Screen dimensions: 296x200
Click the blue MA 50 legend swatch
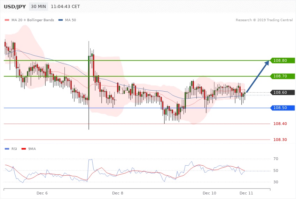tap(61, 20)
